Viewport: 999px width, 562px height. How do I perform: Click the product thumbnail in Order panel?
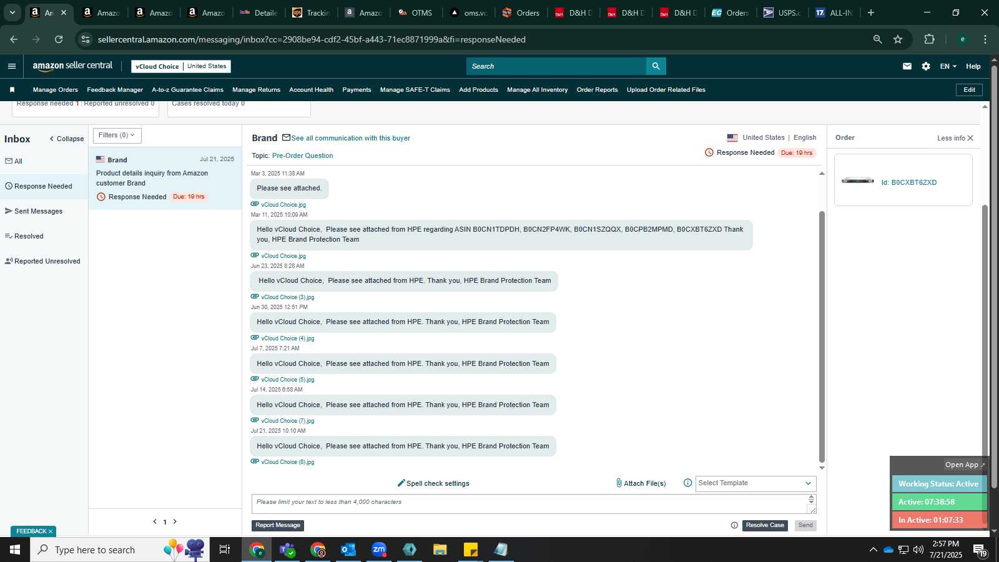(858, 180)
